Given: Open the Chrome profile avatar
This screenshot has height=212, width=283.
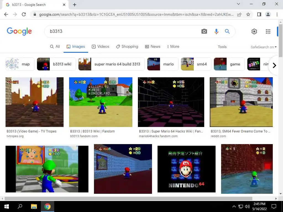Looking at the screenshot, I should 268,14.
